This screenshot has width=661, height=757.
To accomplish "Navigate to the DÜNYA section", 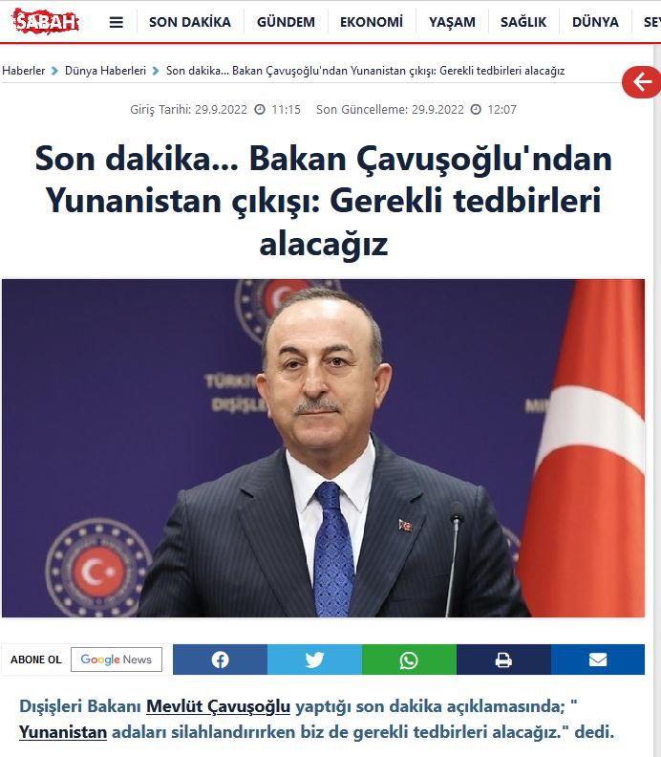I will click(x=595, y=22).
